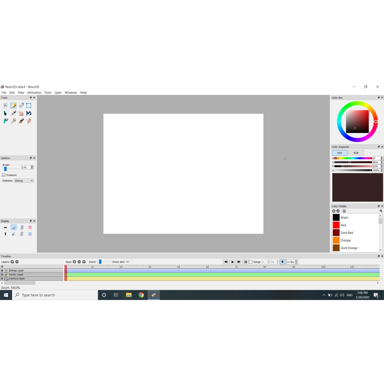Increase the fps stepper value
Viewport: 384px width, 384px height.
click(297, 261)
